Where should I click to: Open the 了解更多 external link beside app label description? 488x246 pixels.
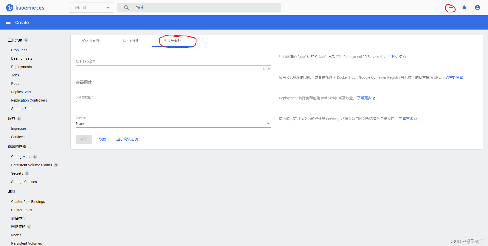click(x=395, y=57)
